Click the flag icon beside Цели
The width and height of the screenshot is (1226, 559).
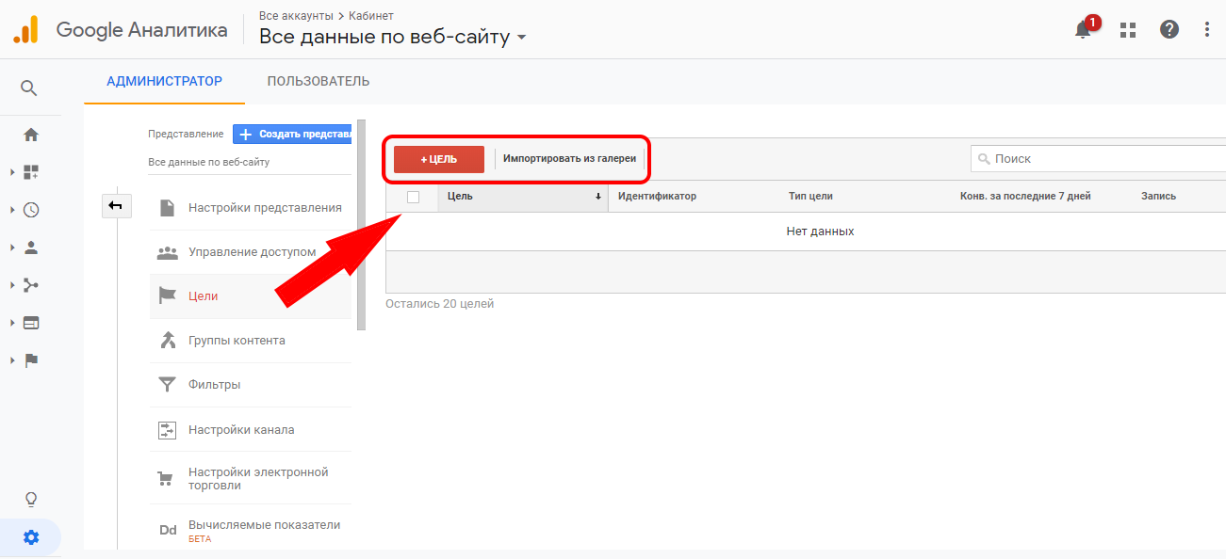click(x=167, y=295)
